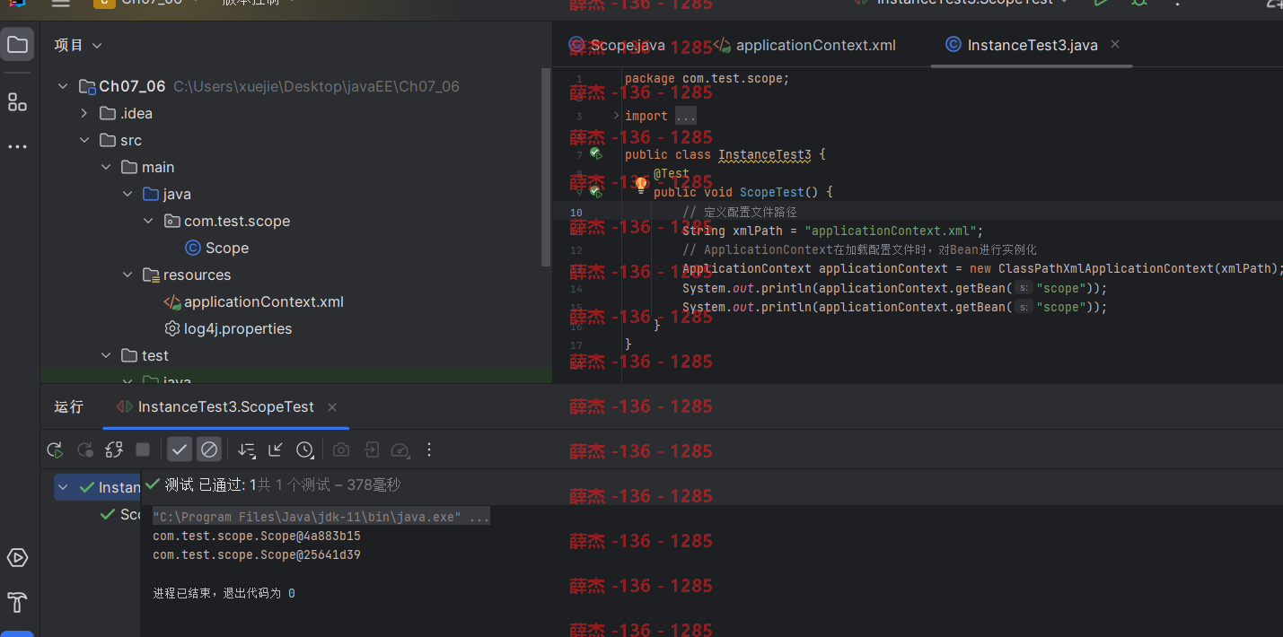Viewport: 1283px width, 637px height.
Task: Click the project tree vertical scrollbar
Action: point(546,167)
